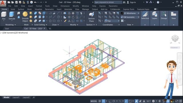Expand the Modify panel
183x103 pixels.
pyautogui.click(x=74, y=25)
